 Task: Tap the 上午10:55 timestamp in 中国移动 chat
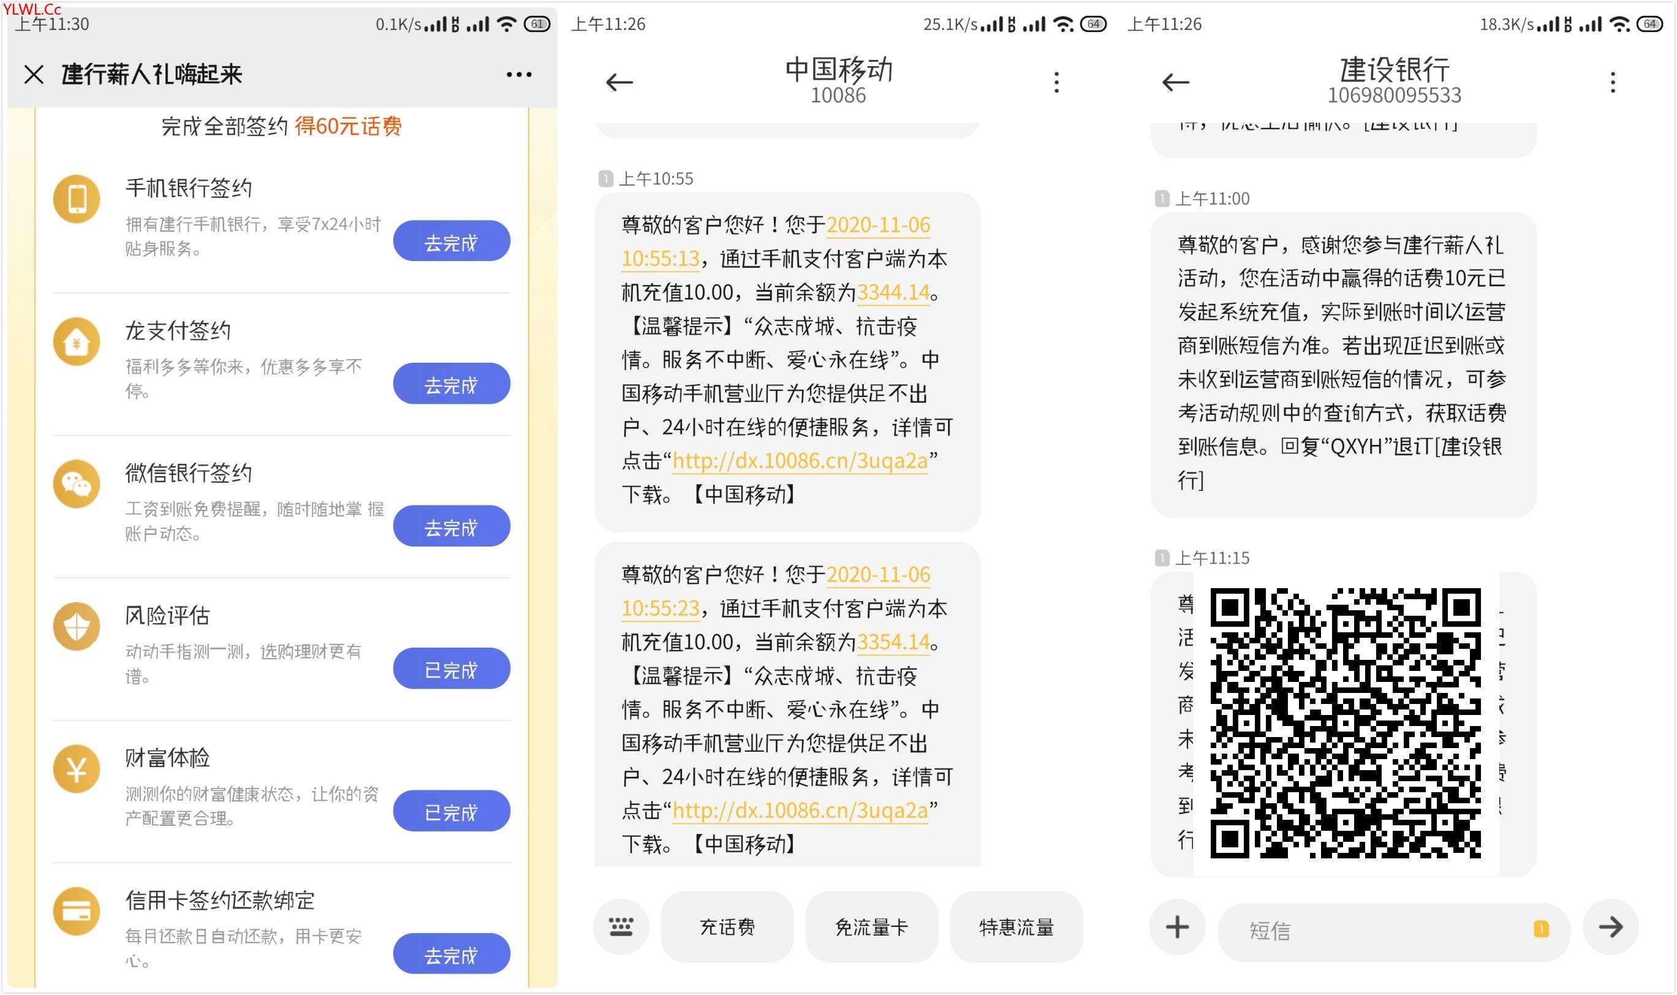pyautogui.click(x=656, y=179)
